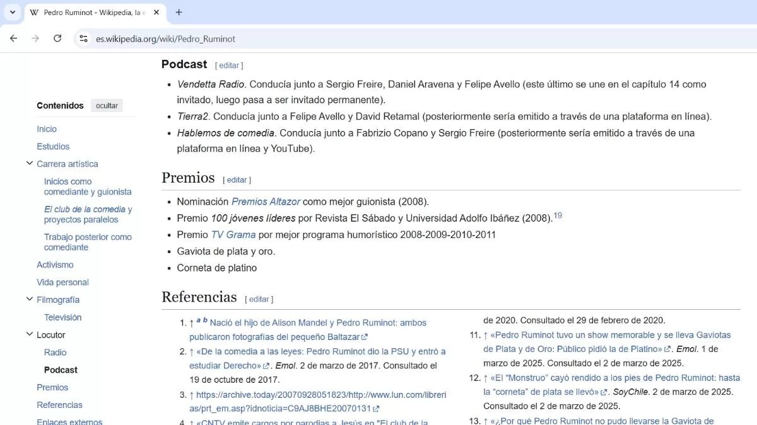This screenshot has height=425, width=757.
Task: Click the browser forward arrow
Action: (35, 38)
